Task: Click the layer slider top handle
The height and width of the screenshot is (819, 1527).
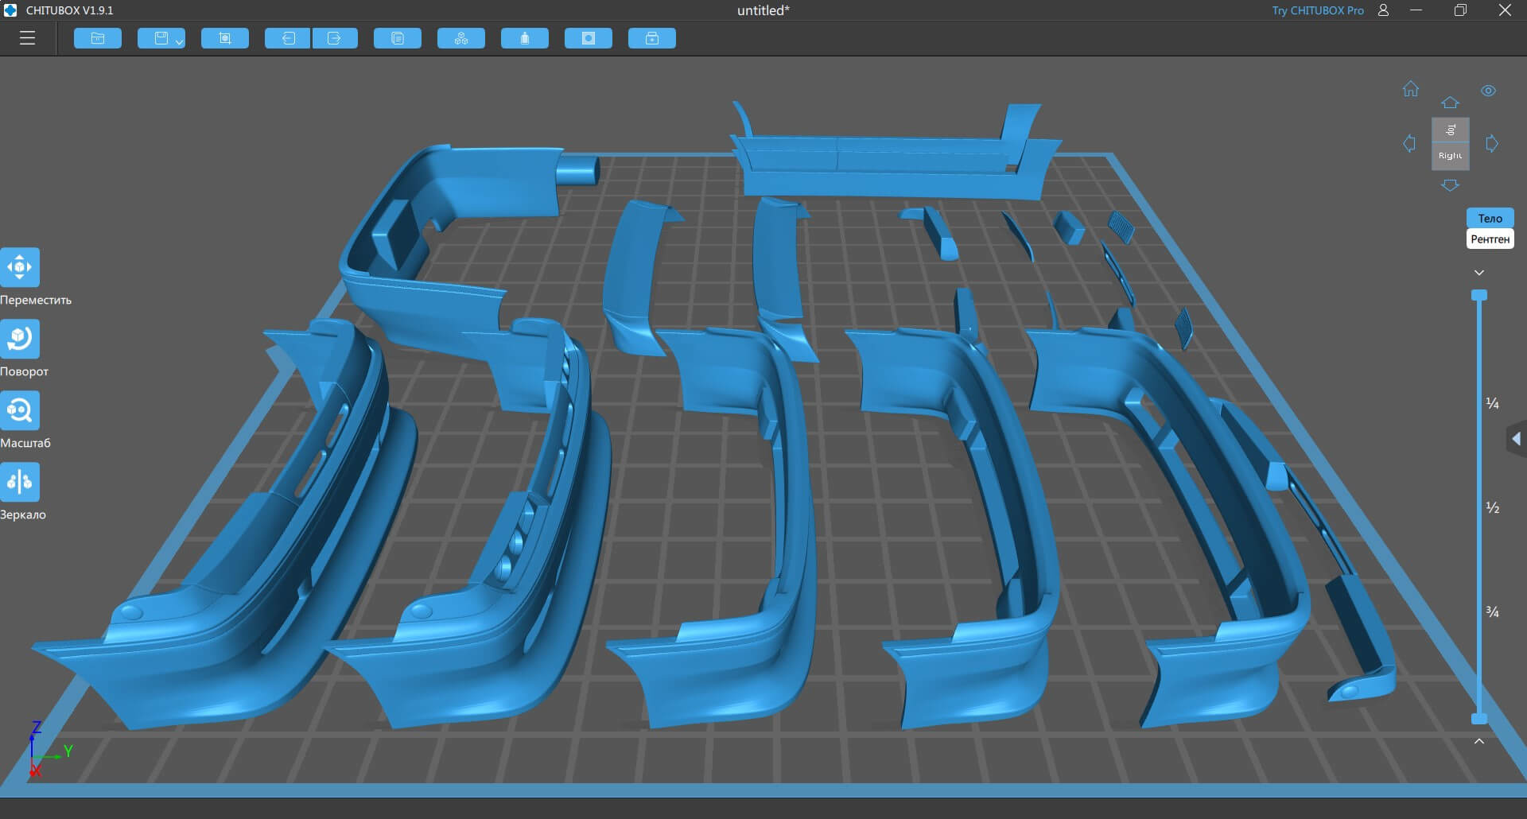Action: point(1479,296)
